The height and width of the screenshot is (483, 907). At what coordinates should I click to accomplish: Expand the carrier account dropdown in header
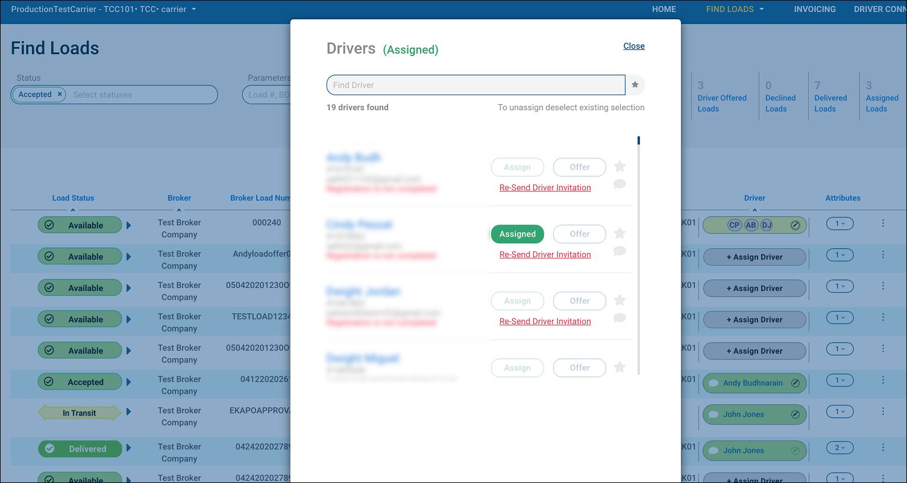tap(193, 10)
